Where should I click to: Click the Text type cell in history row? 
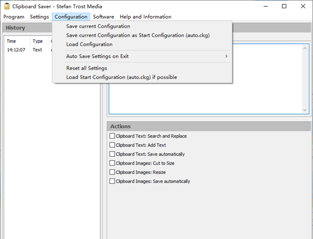38,50
